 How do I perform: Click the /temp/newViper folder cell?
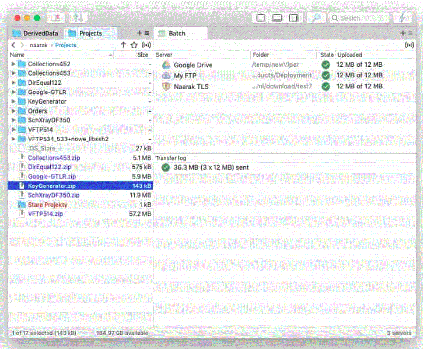[275, 65]
